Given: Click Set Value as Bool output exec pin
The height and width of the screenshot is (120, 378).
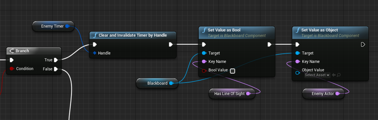Looking at the screenshot, I should tap(269, 44).
